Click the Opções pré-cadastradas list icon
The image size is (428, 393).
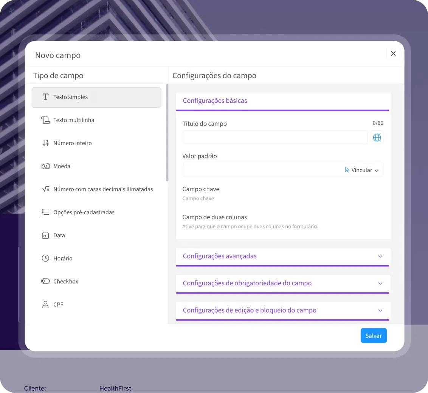coord(45,212)
